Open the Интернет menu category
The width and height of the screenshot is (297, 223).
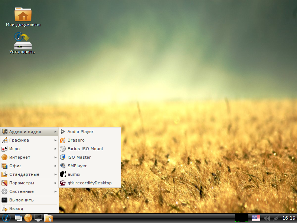click(29, 157)
